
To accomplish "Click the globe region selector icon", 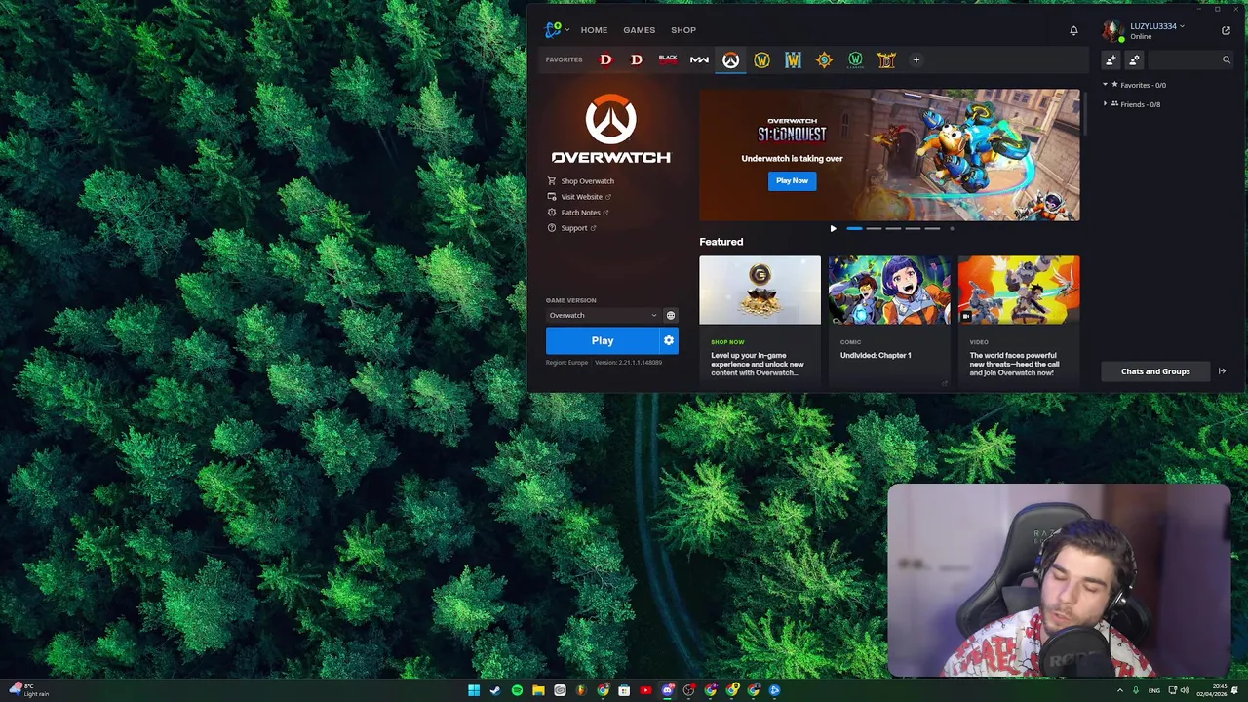I will click(670, 315).
